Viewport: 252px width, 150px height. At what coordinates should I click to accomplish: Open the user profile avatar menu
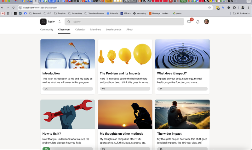click(x=206, y=22)
